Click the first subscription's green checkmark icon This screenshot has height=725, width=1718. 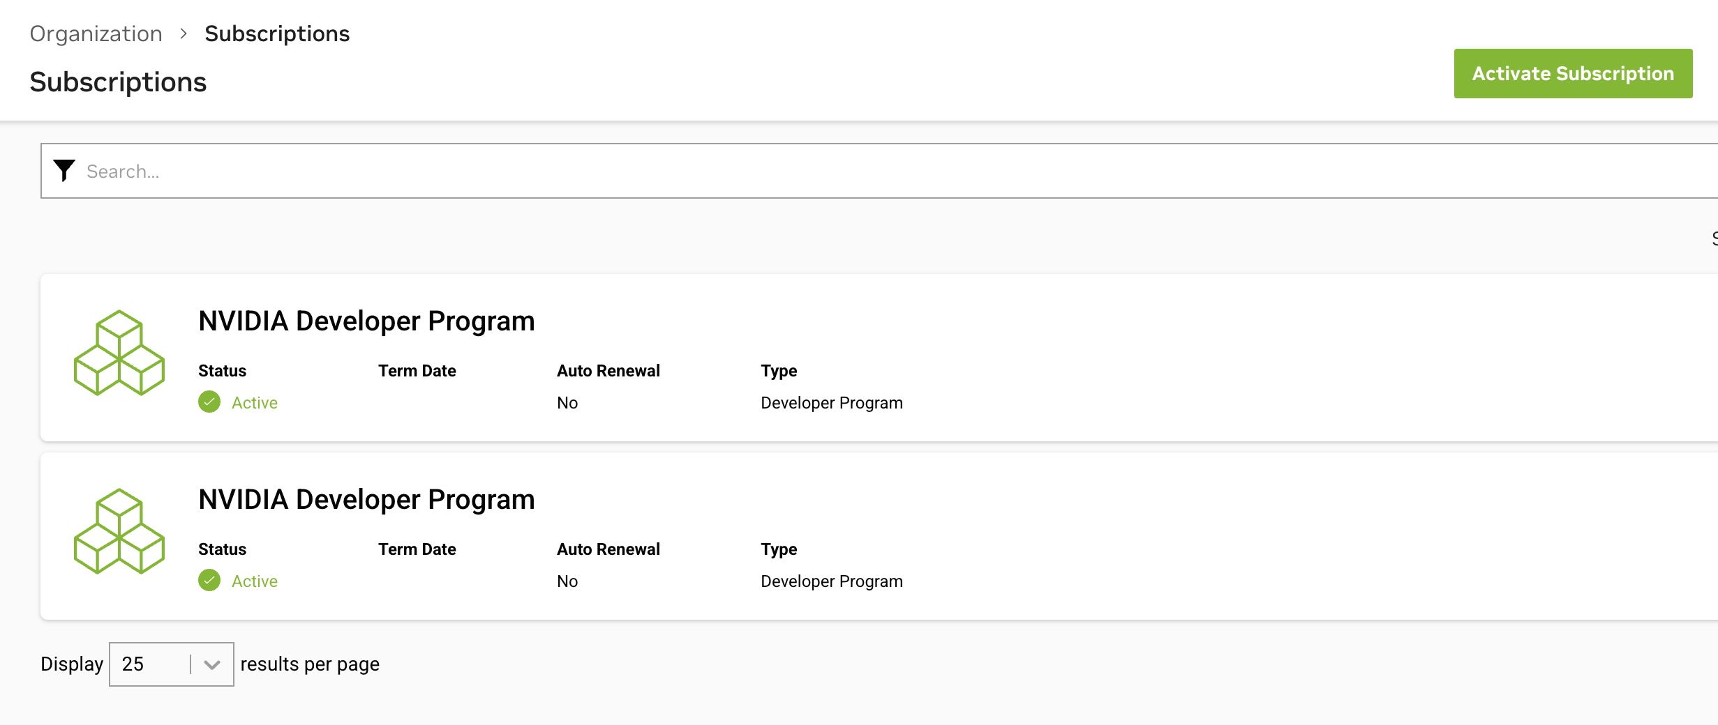(209, 402)
